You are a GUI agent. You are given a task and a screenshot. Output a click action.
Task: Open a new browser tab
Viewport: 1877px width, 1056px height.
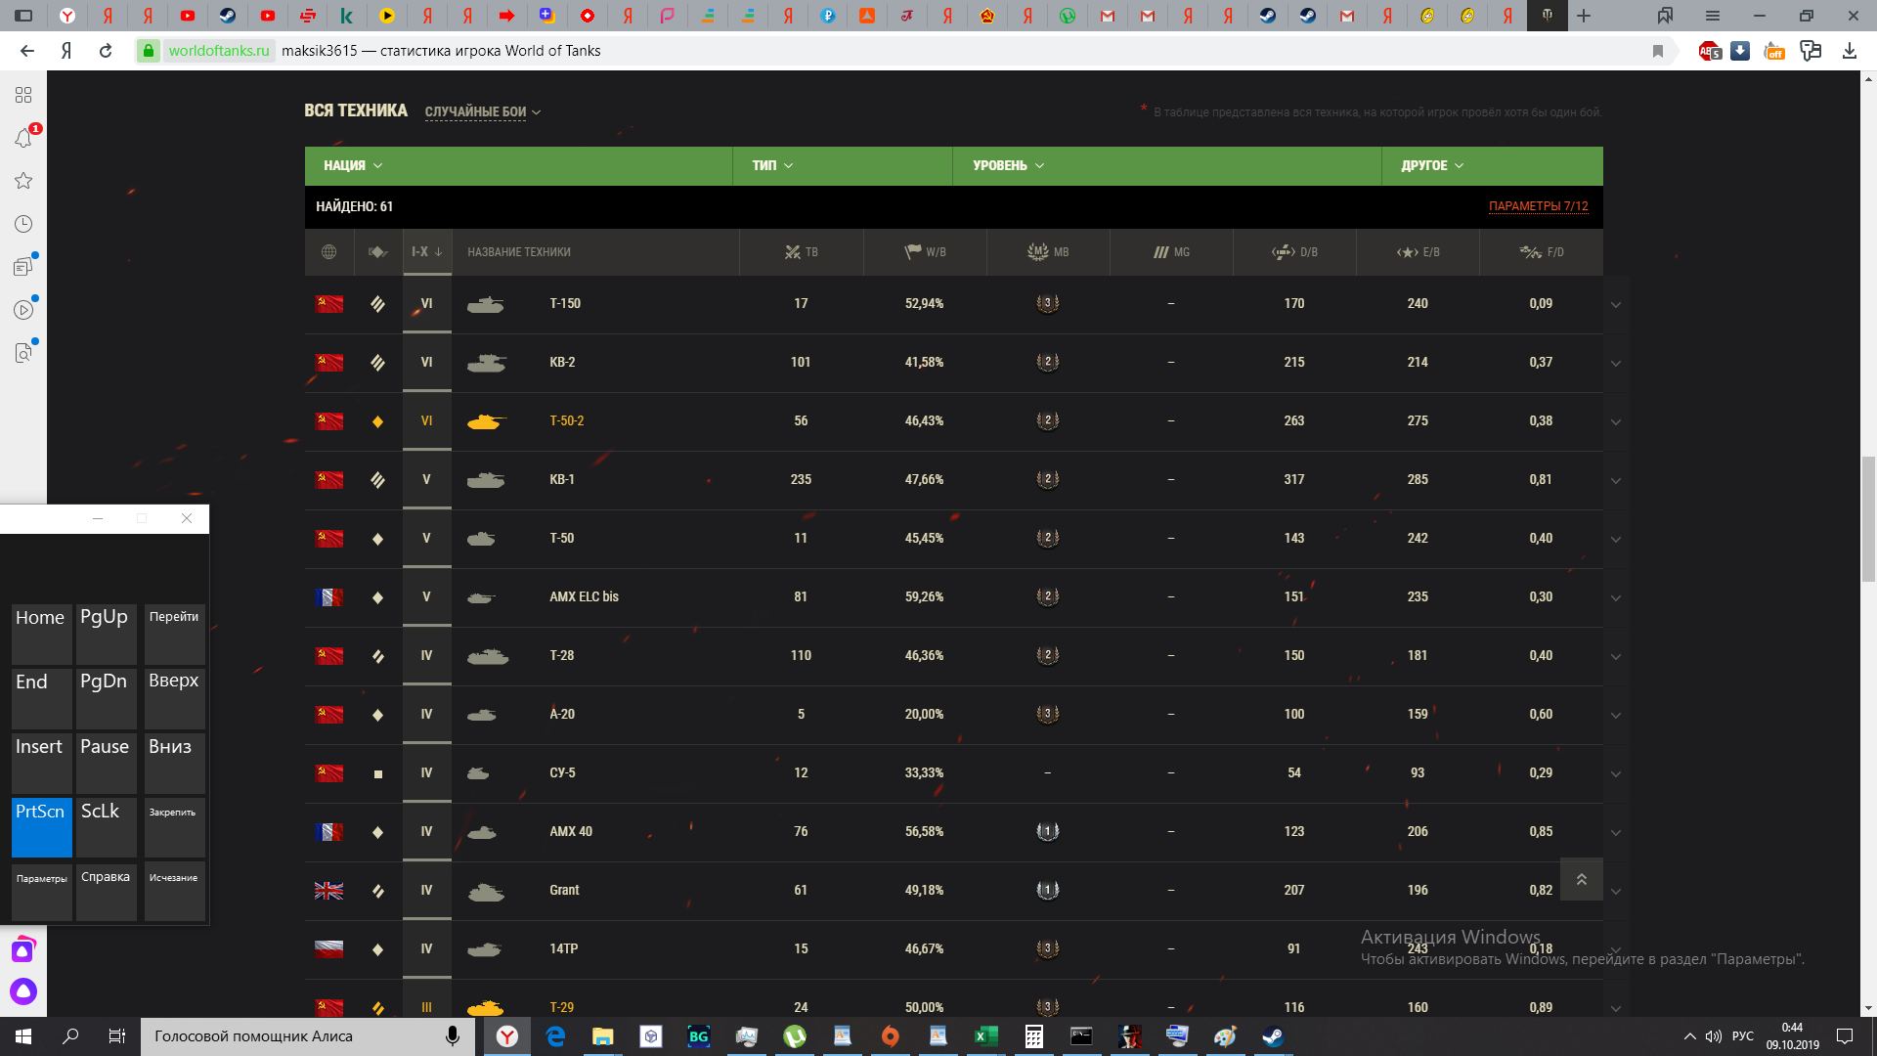point(1584,16)
